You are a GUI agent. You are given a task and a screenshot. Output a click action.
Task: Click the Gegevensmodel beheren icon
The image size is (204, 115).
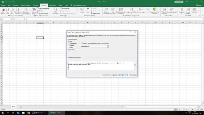pos(155,9)
